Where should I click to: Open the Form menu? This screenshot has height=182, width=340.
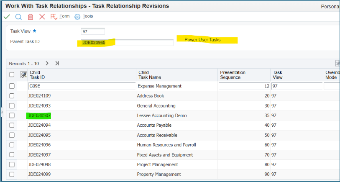click(x=60, y=16)
